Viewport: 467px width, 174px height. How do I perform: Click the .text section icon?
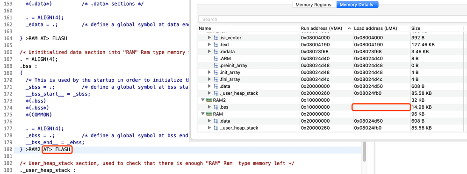point(216,45)
